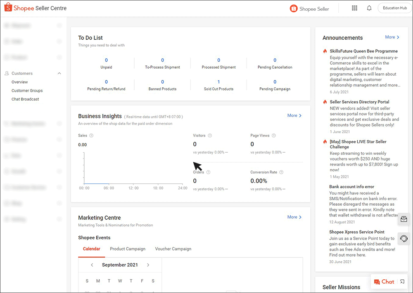Open the Chat button
Image resolution: width=413 pixels, height=293 pixels.
pos(384,282)
